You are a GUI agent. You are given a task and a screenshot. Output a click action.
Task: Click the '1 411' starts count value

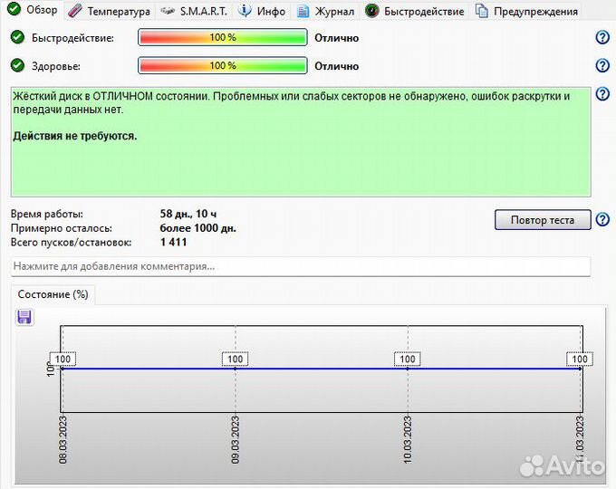(173, 242)
